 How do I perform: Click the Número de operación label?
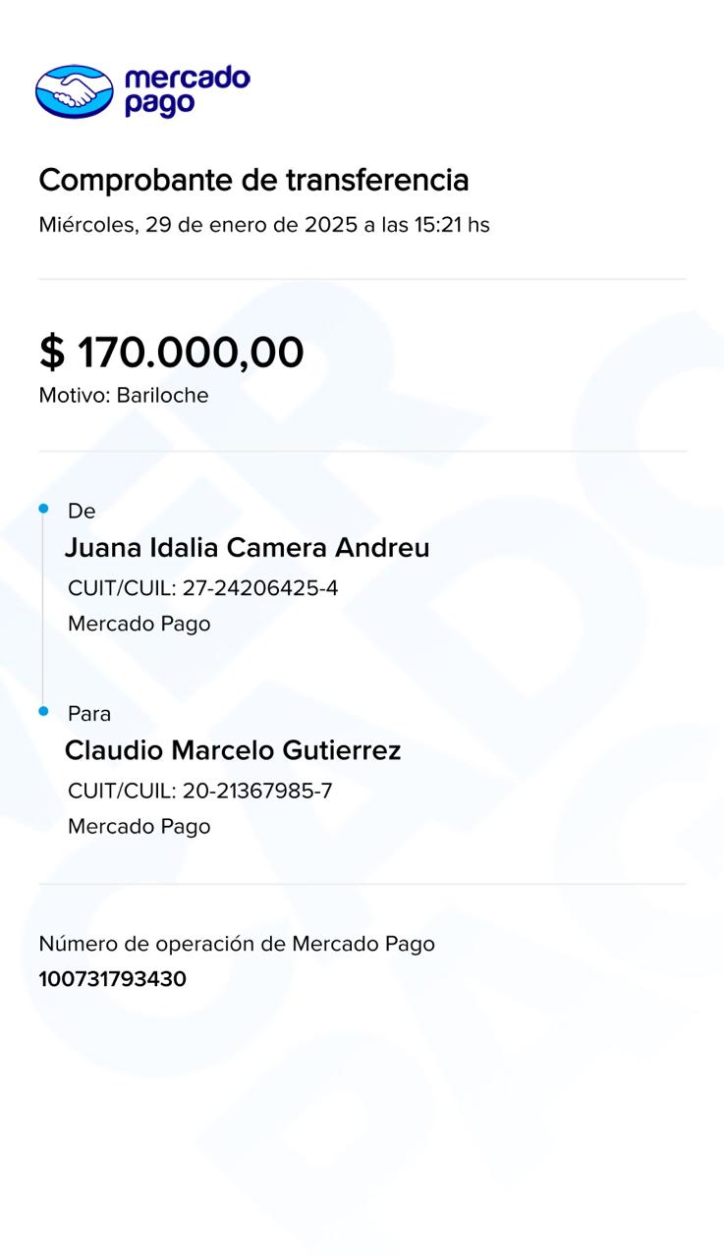click(x=237, y=944)
